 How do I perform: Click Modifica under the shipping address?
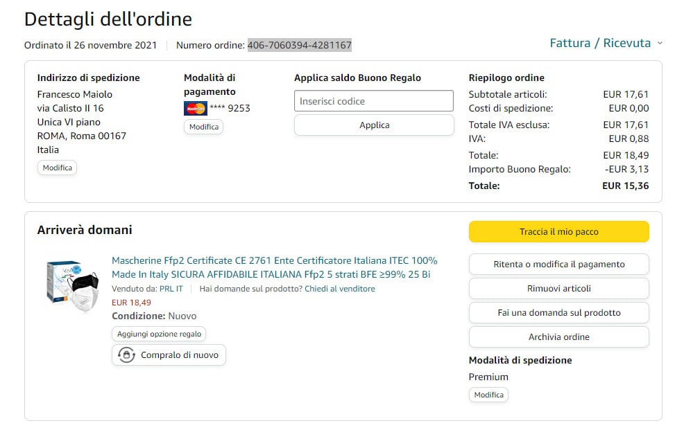[57, 168]
